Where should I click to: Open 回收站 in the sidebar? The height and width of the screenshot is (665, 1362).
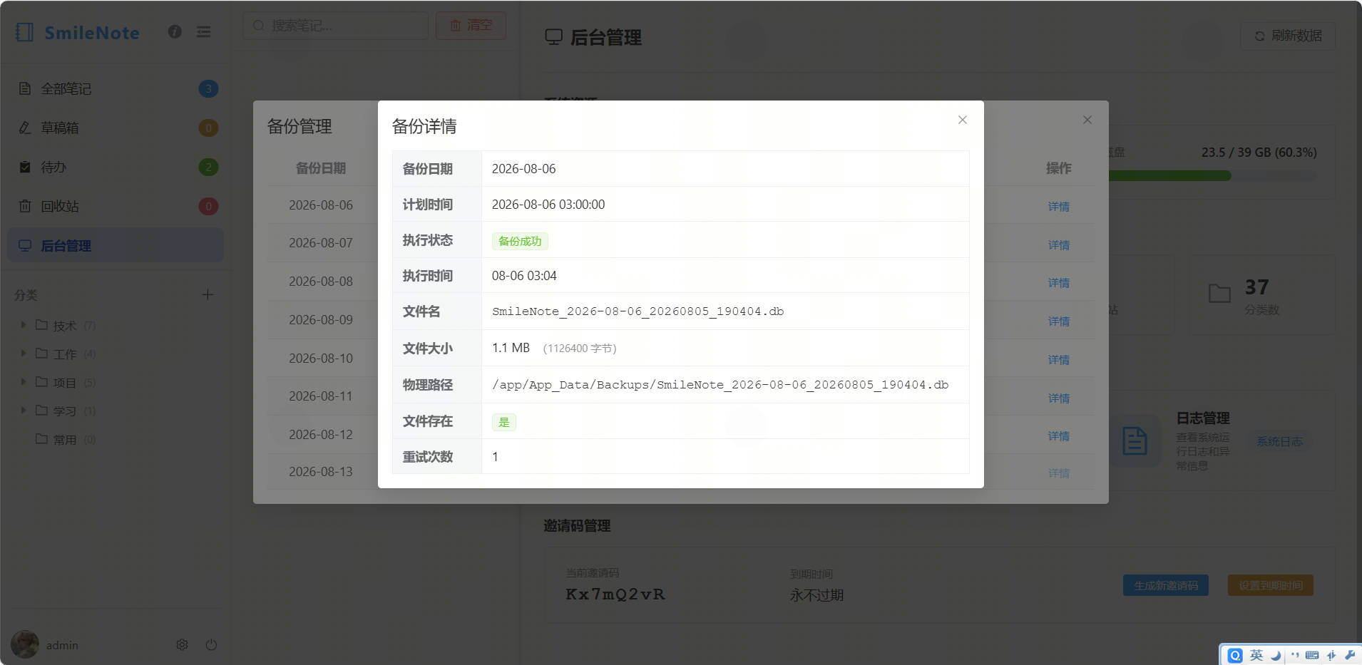tap(116, 206)
